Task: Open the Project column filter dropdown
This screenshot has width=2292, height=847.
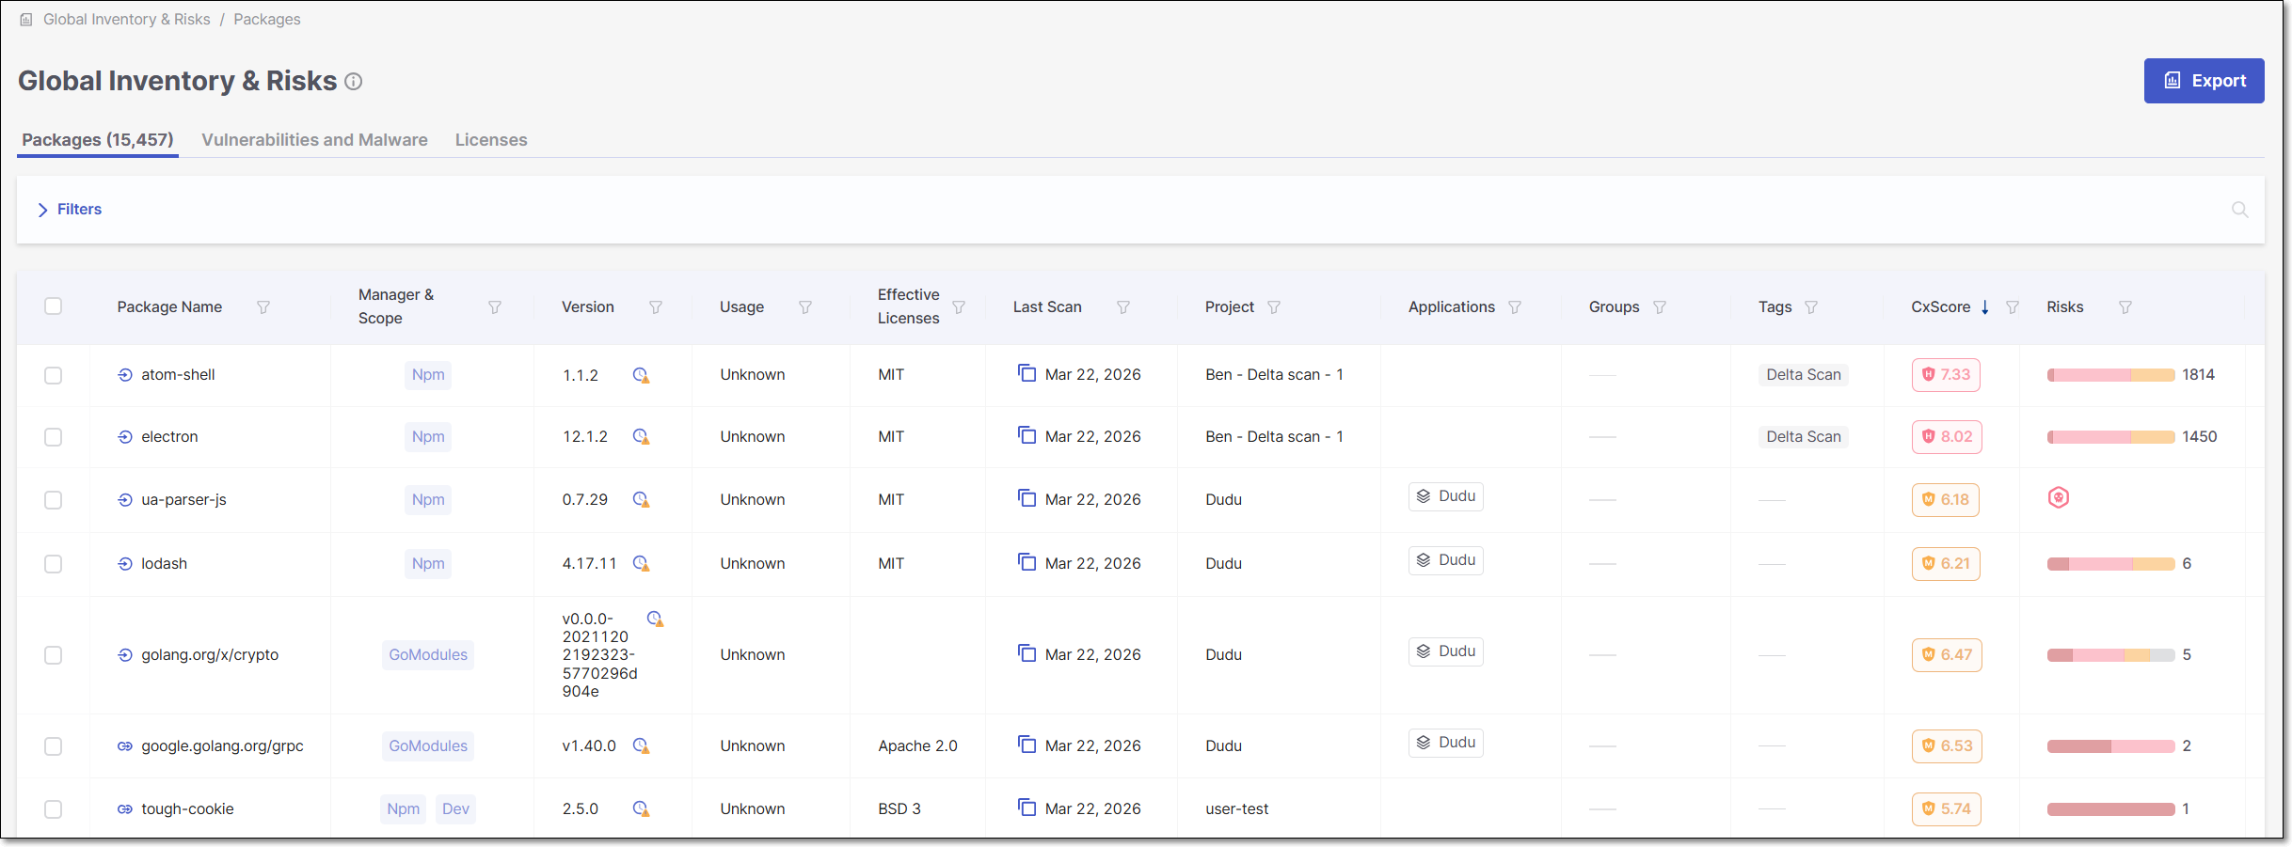Action: (1274, 307)
